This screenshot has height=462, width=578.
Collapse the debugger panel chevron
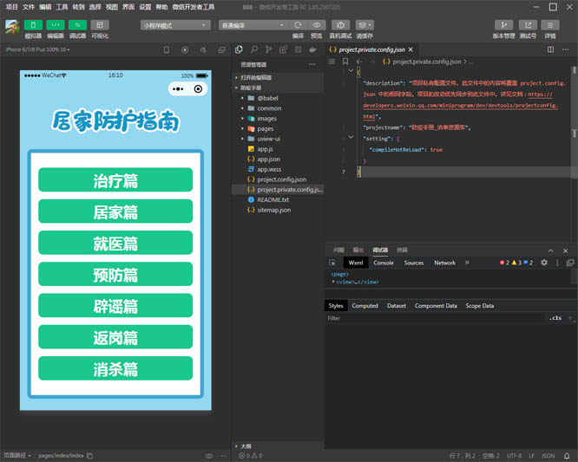tap(550, 251)
